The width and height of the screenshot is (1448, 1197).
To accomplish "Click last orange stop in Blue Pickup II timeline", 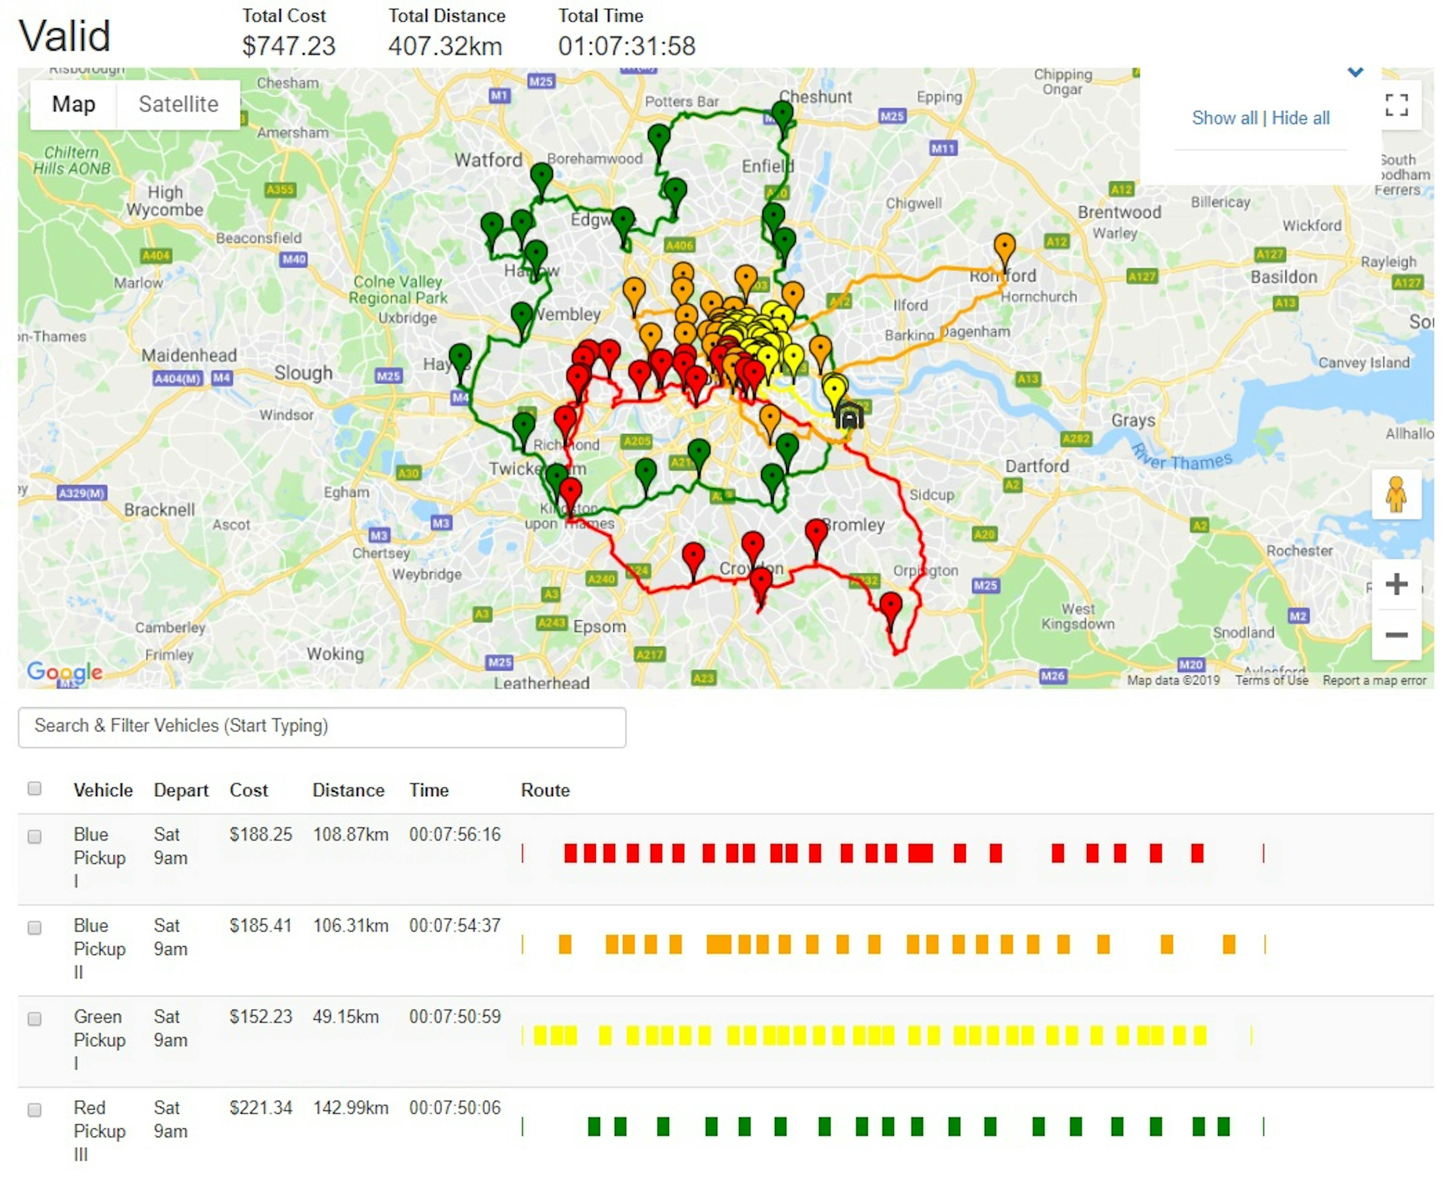I will [x=1229, y=944].
